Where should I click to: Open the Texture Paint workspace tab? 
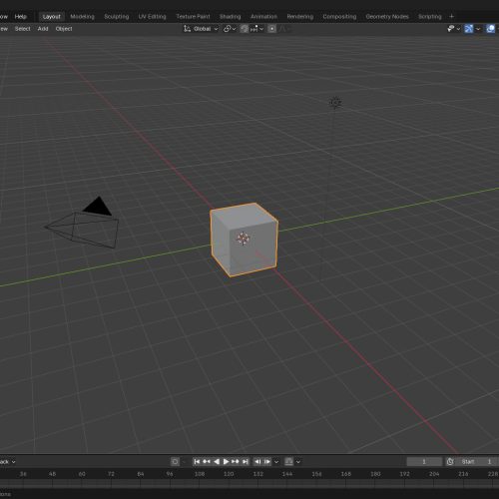[193, 17]
